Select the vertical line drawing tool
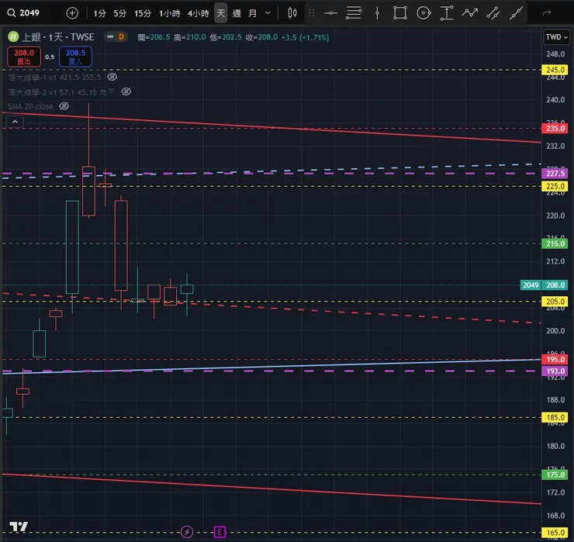Screen dimensions: 574x542 [x=377, y=13]
